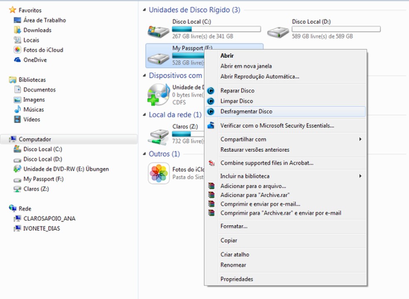Click the Limpar Disco blue icon
Viewport: 409px width, 299px height.
tap(211, 101)
